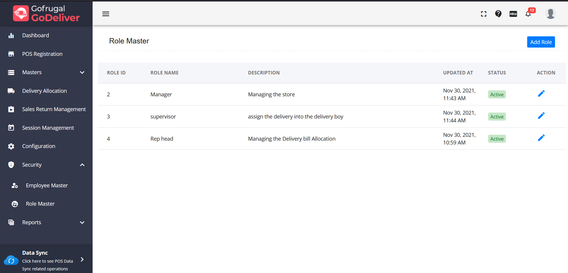This screenshot has width=568, height=273.
Task: Open the help question mark icon
Action: pyautogui.click(x=498, y=14)
